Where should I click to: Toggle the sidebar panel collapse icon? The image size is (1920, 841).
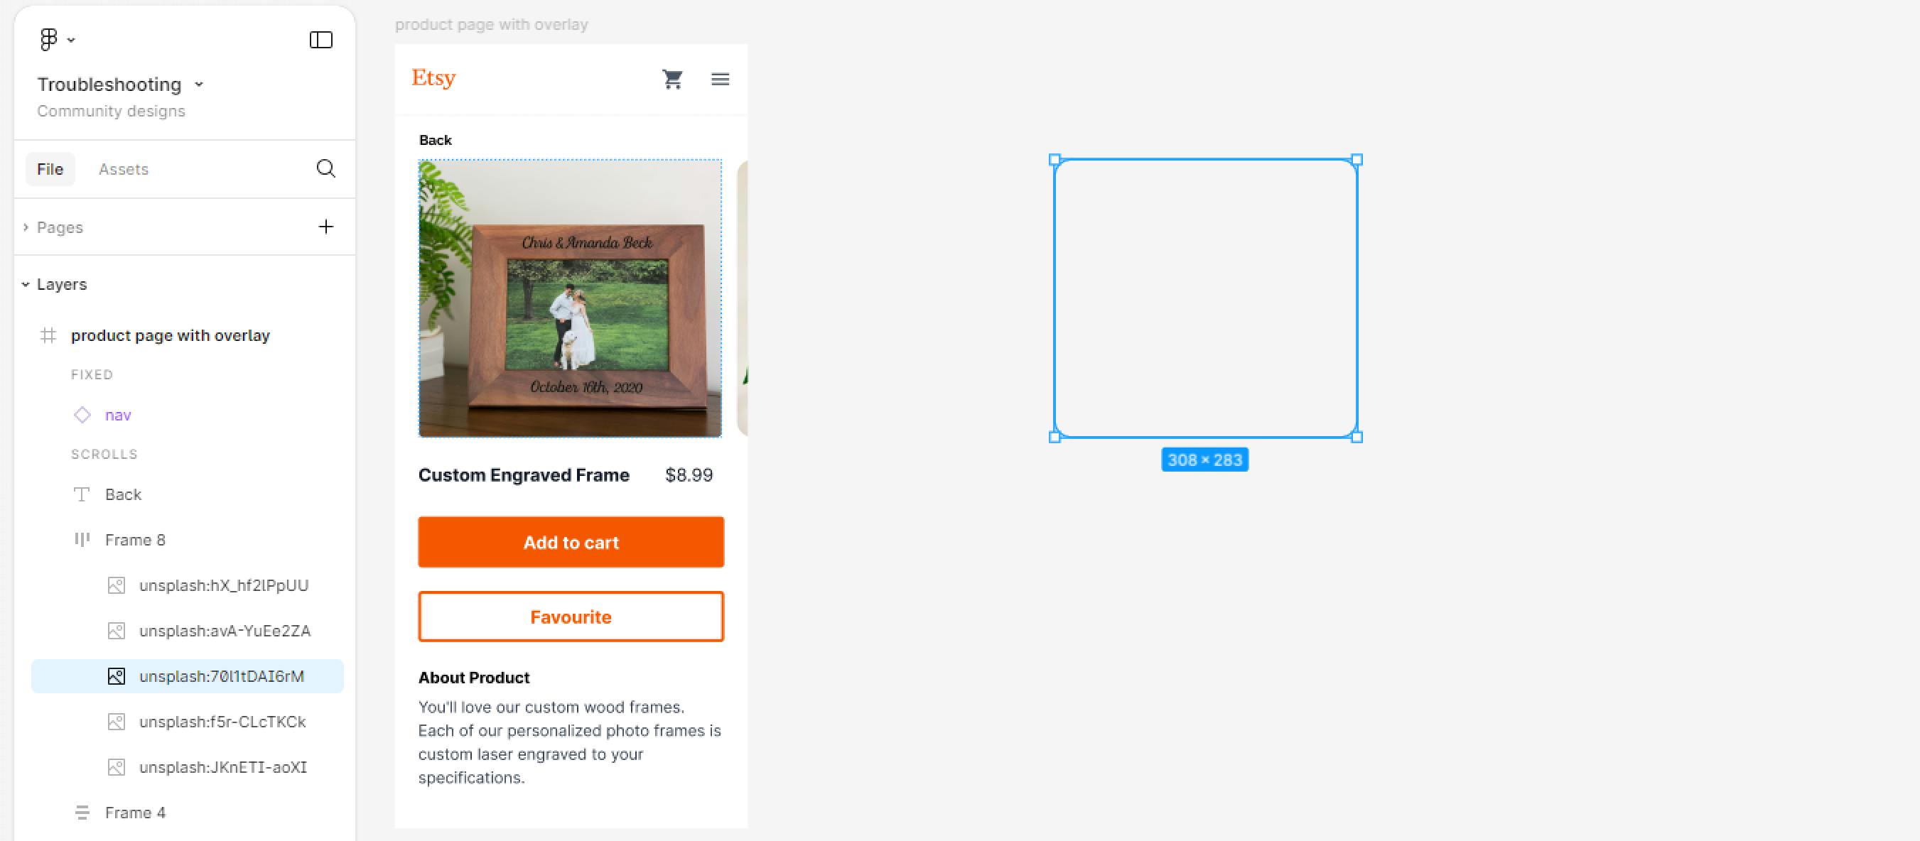click(320, 40)
